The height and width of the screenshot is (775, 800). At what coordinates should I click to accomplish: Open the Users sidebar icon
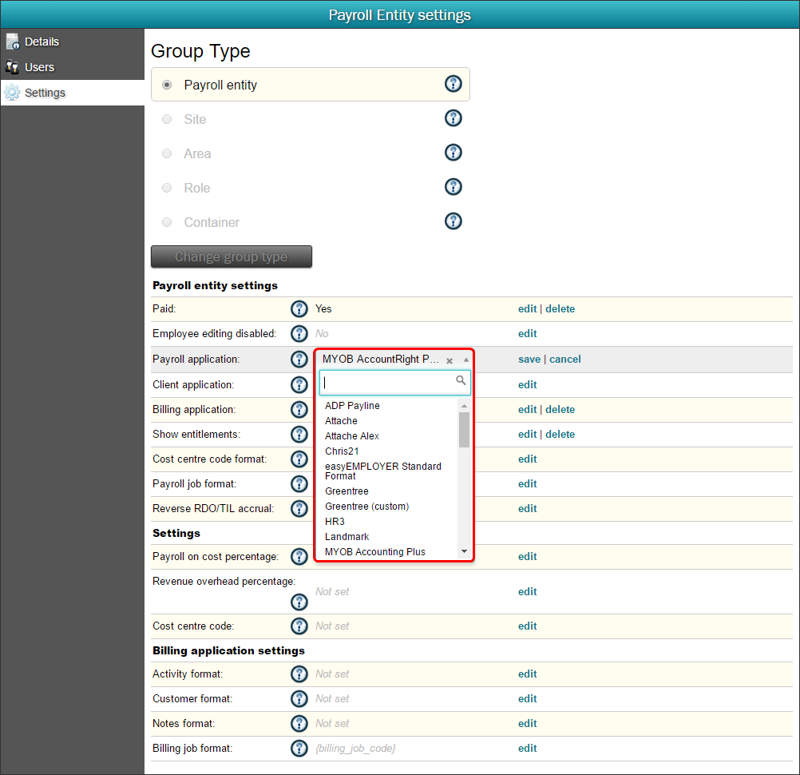pyautogui.click(x=12, y=67)
